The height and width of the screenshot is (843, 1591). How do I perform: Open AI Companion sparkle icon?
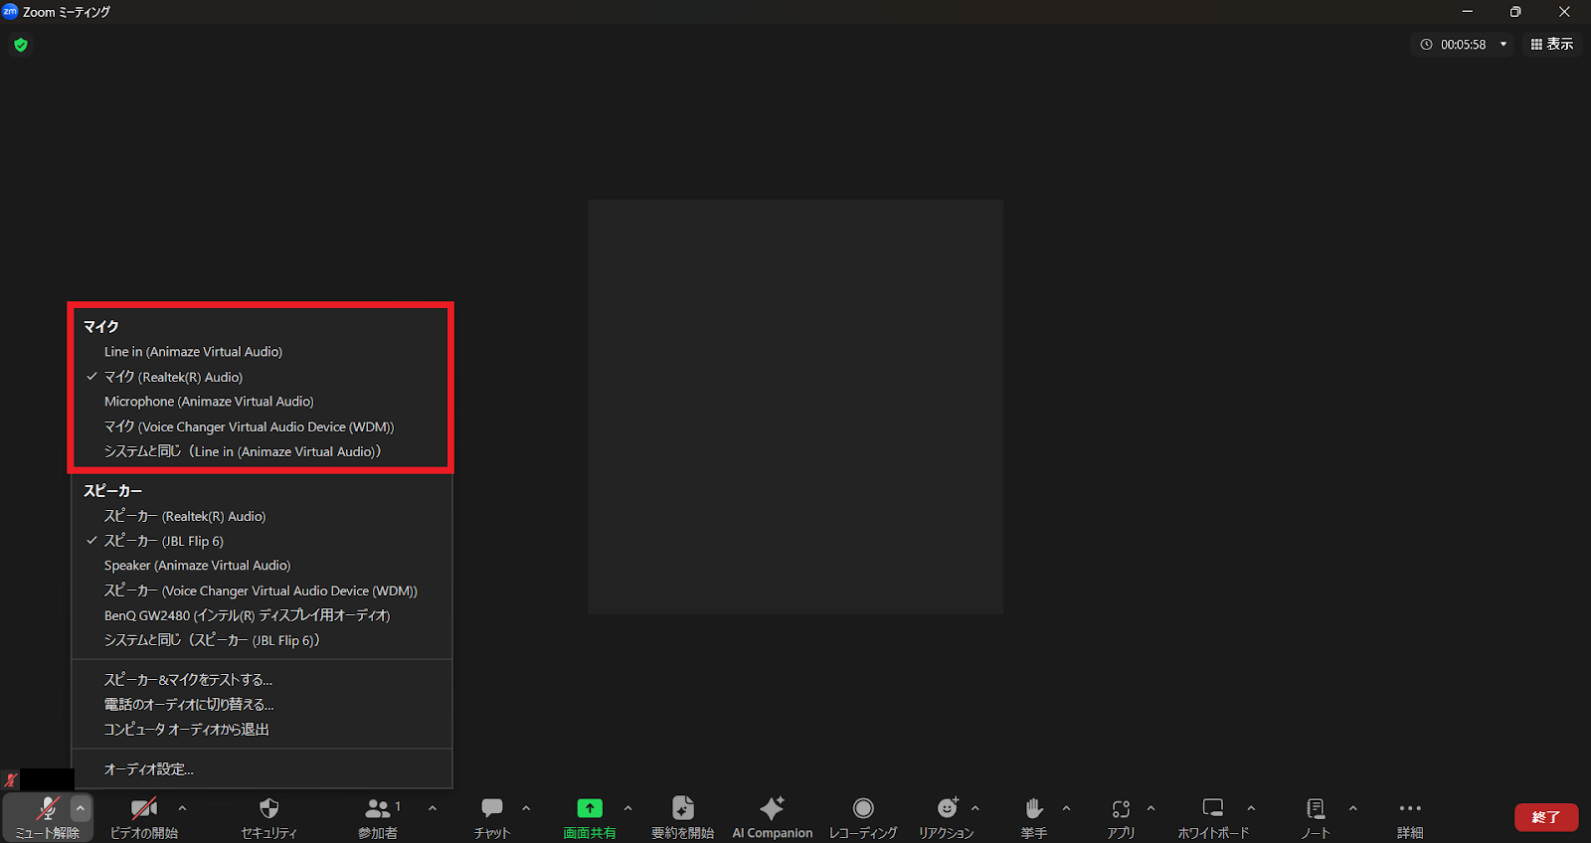pyautogui.click(x=772, y=808)
